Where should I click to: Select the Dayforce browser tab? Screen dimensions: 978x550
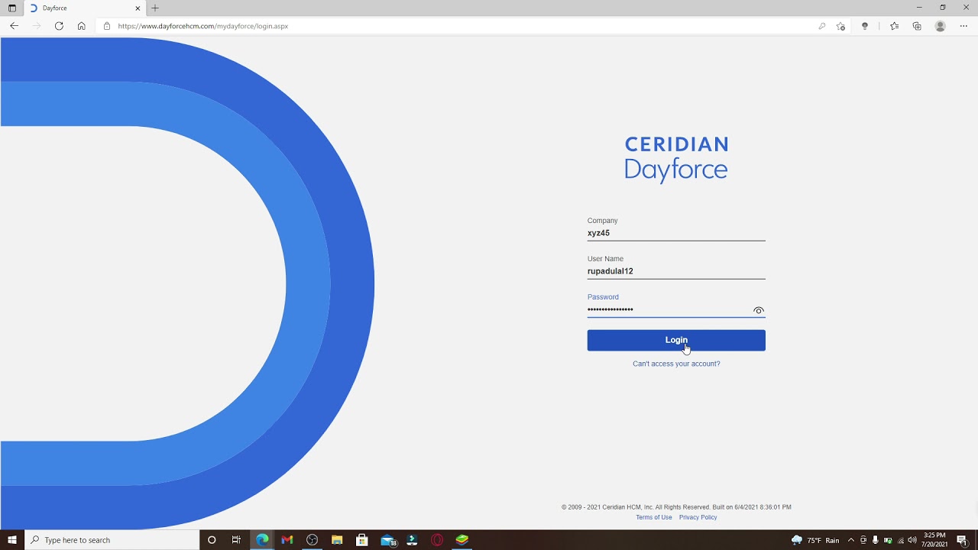click(x=84, y=8)
